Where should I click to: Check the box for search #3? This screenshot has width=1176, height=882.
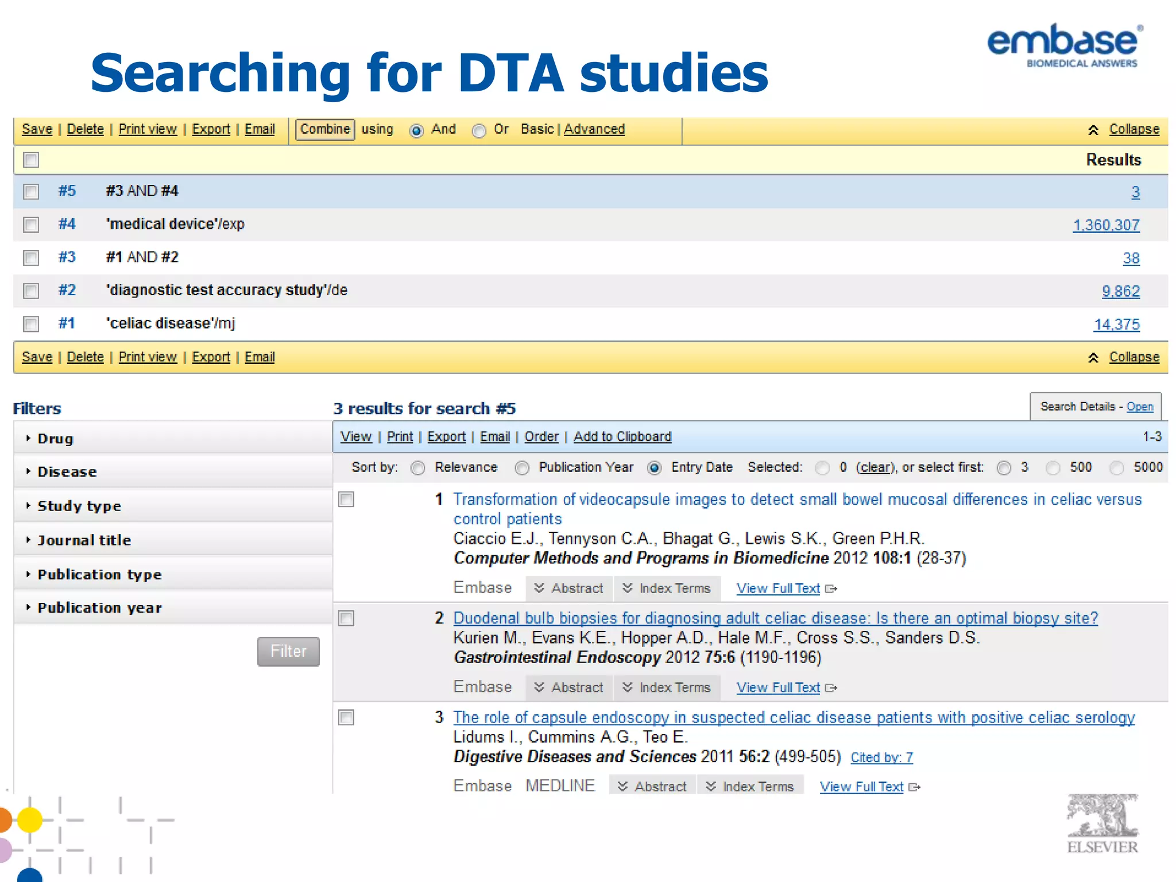pos(31,258)
